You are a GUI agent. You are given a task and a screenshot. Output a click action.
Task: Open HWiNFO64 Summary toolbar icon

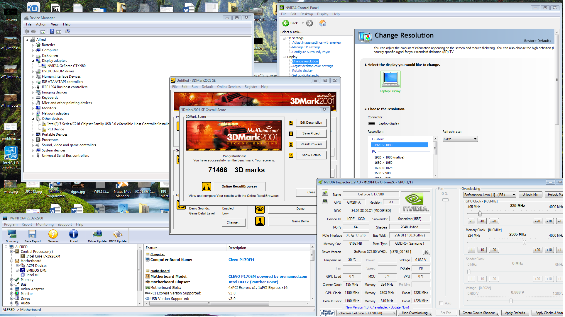pos(12,236)
